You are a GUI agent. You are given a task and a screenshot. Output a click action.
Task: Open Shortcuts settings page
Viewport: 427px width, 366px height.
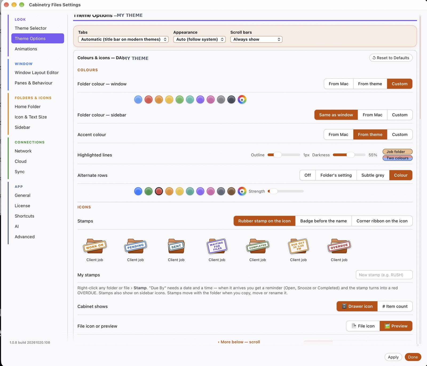38,216
